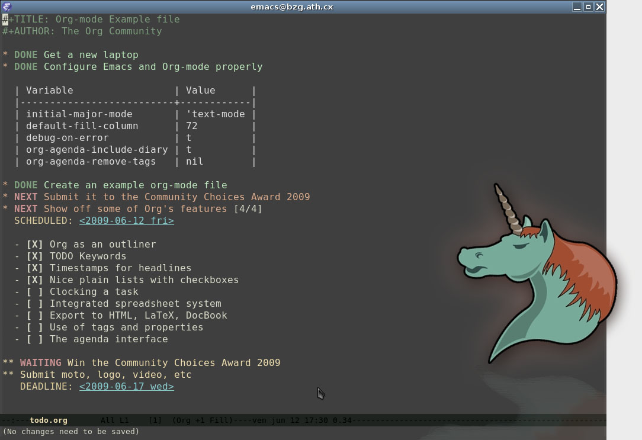642x440 pixels.
Task: Click '(Org +1 Fill)' mode indicator
Action: click(x=203, y=420)
